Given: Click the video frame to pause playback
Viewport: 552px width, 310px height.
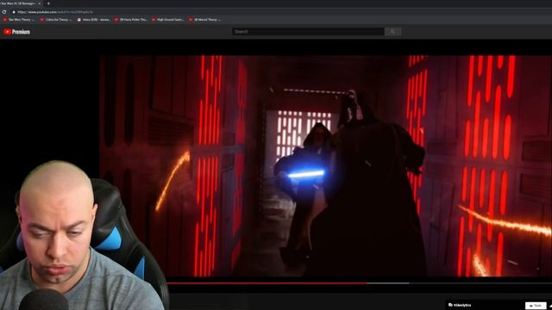Looking at the screenshot, I should (326, 166).
